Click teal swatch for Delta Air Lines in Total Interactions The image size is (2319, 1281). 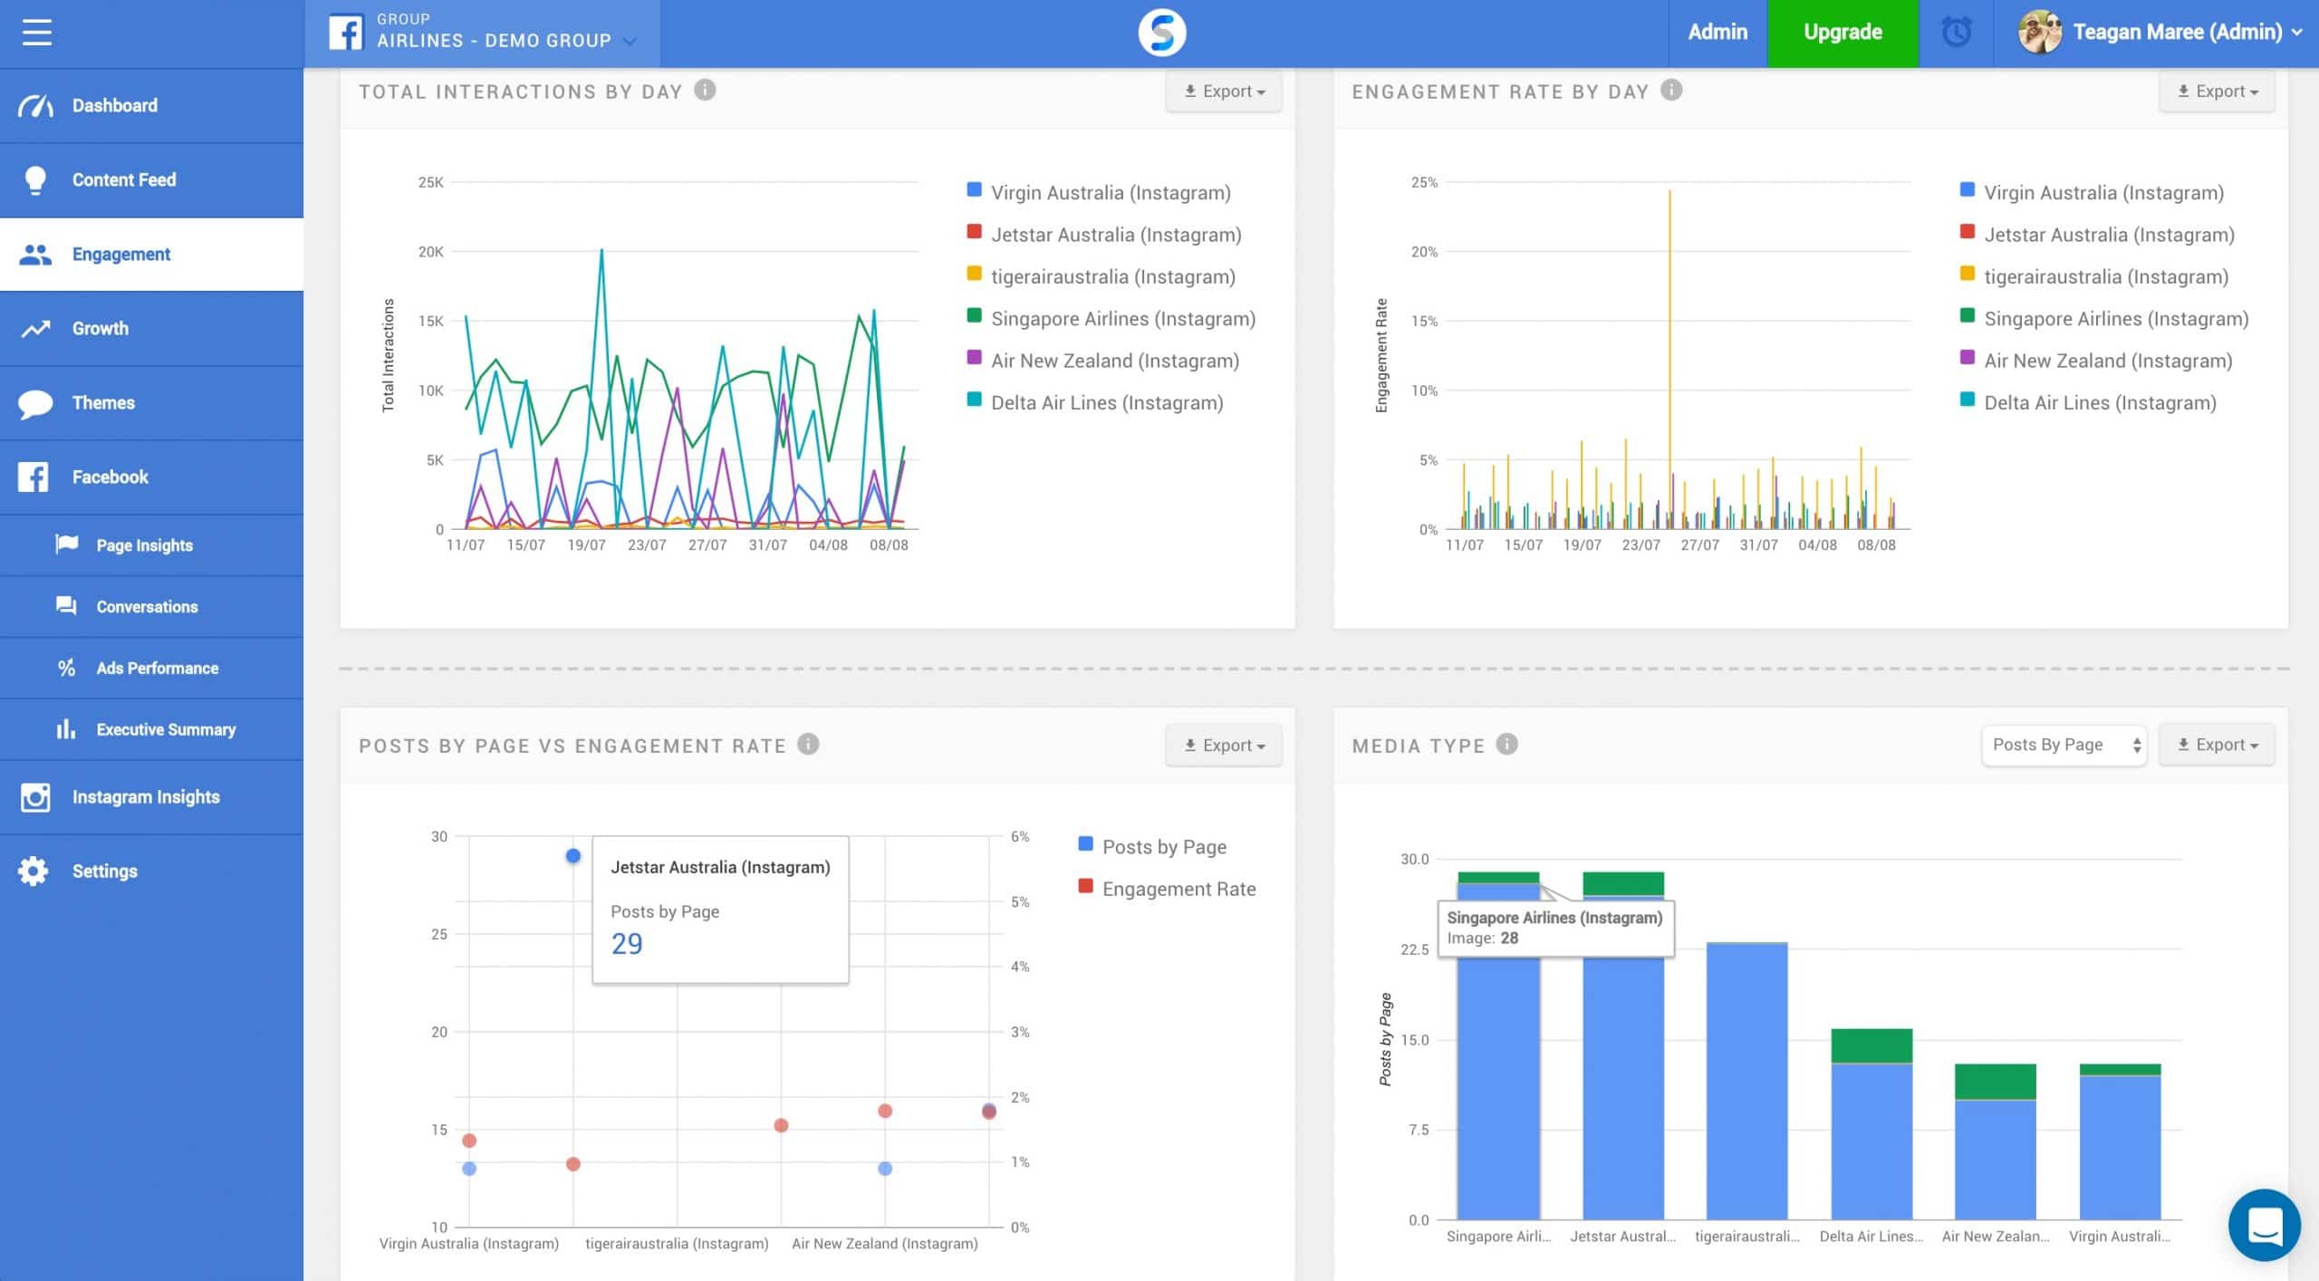pos(975,399)
